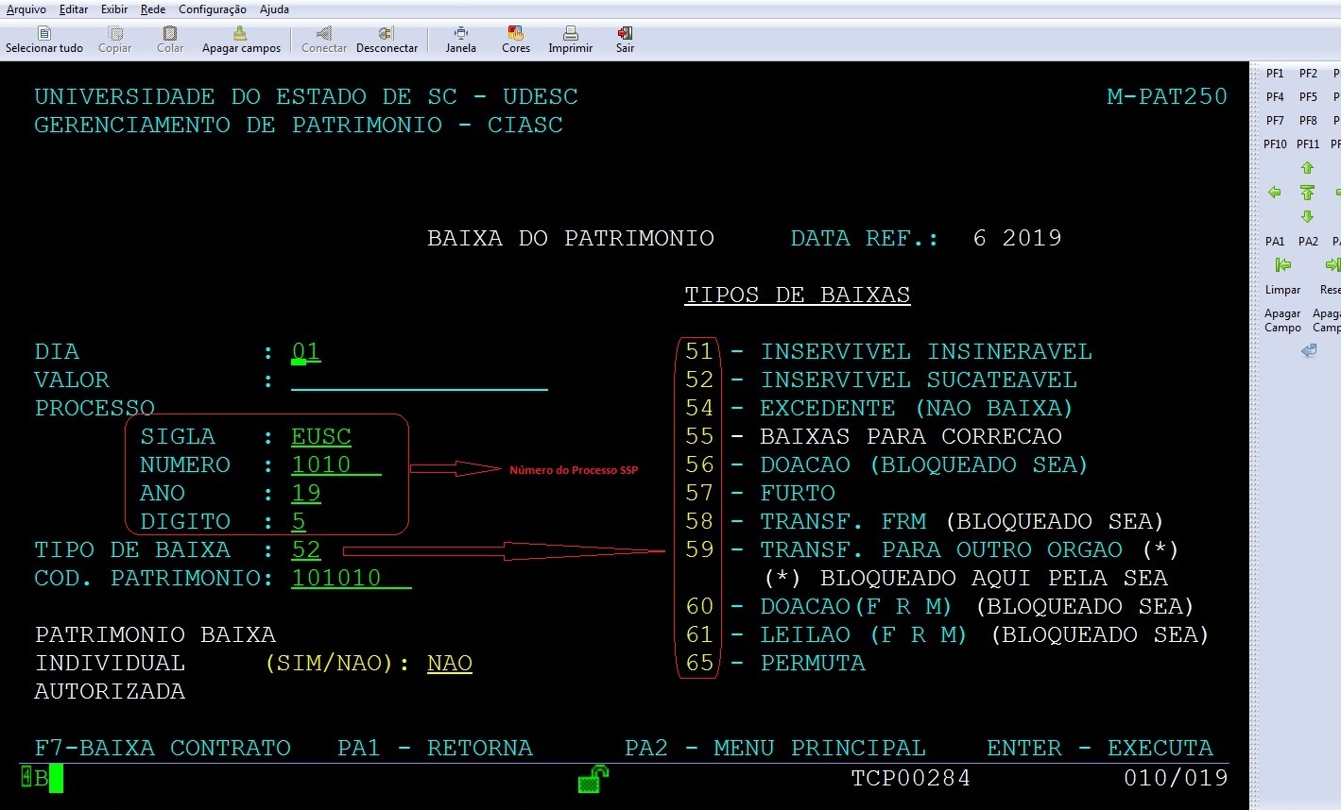Screen dimensions: 1341x810
Task: Open the Rede menu
Action: click(153, 9)
